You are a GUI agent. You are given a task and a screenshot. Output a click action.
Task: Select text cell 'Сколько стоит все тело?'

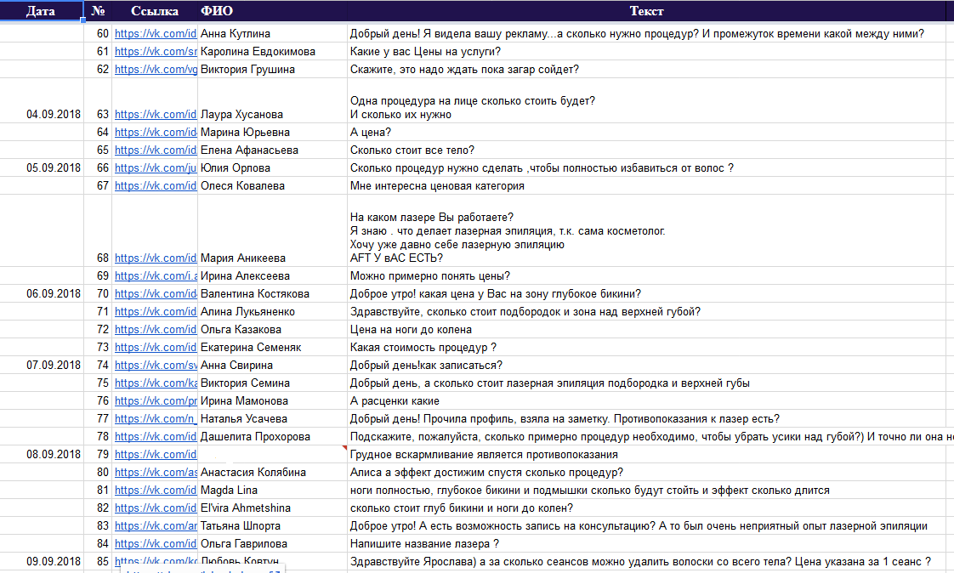tap(647, 150)
